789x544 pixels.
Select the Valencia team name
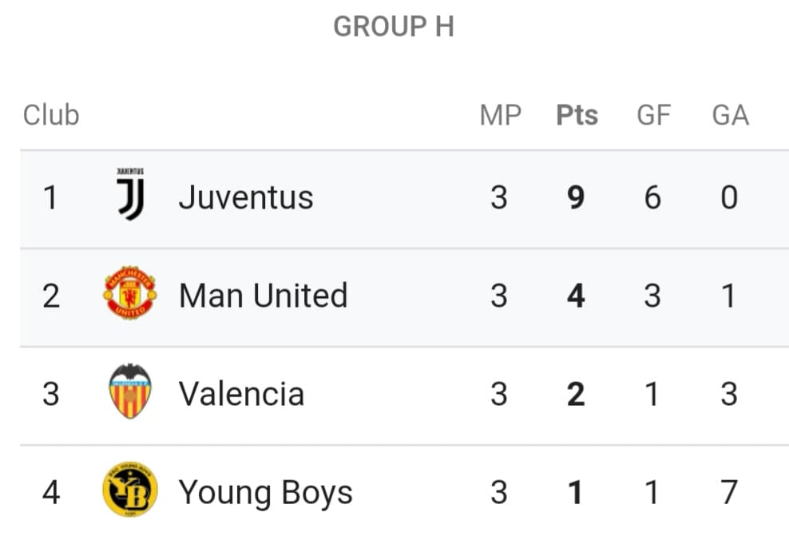pos(241,394)
